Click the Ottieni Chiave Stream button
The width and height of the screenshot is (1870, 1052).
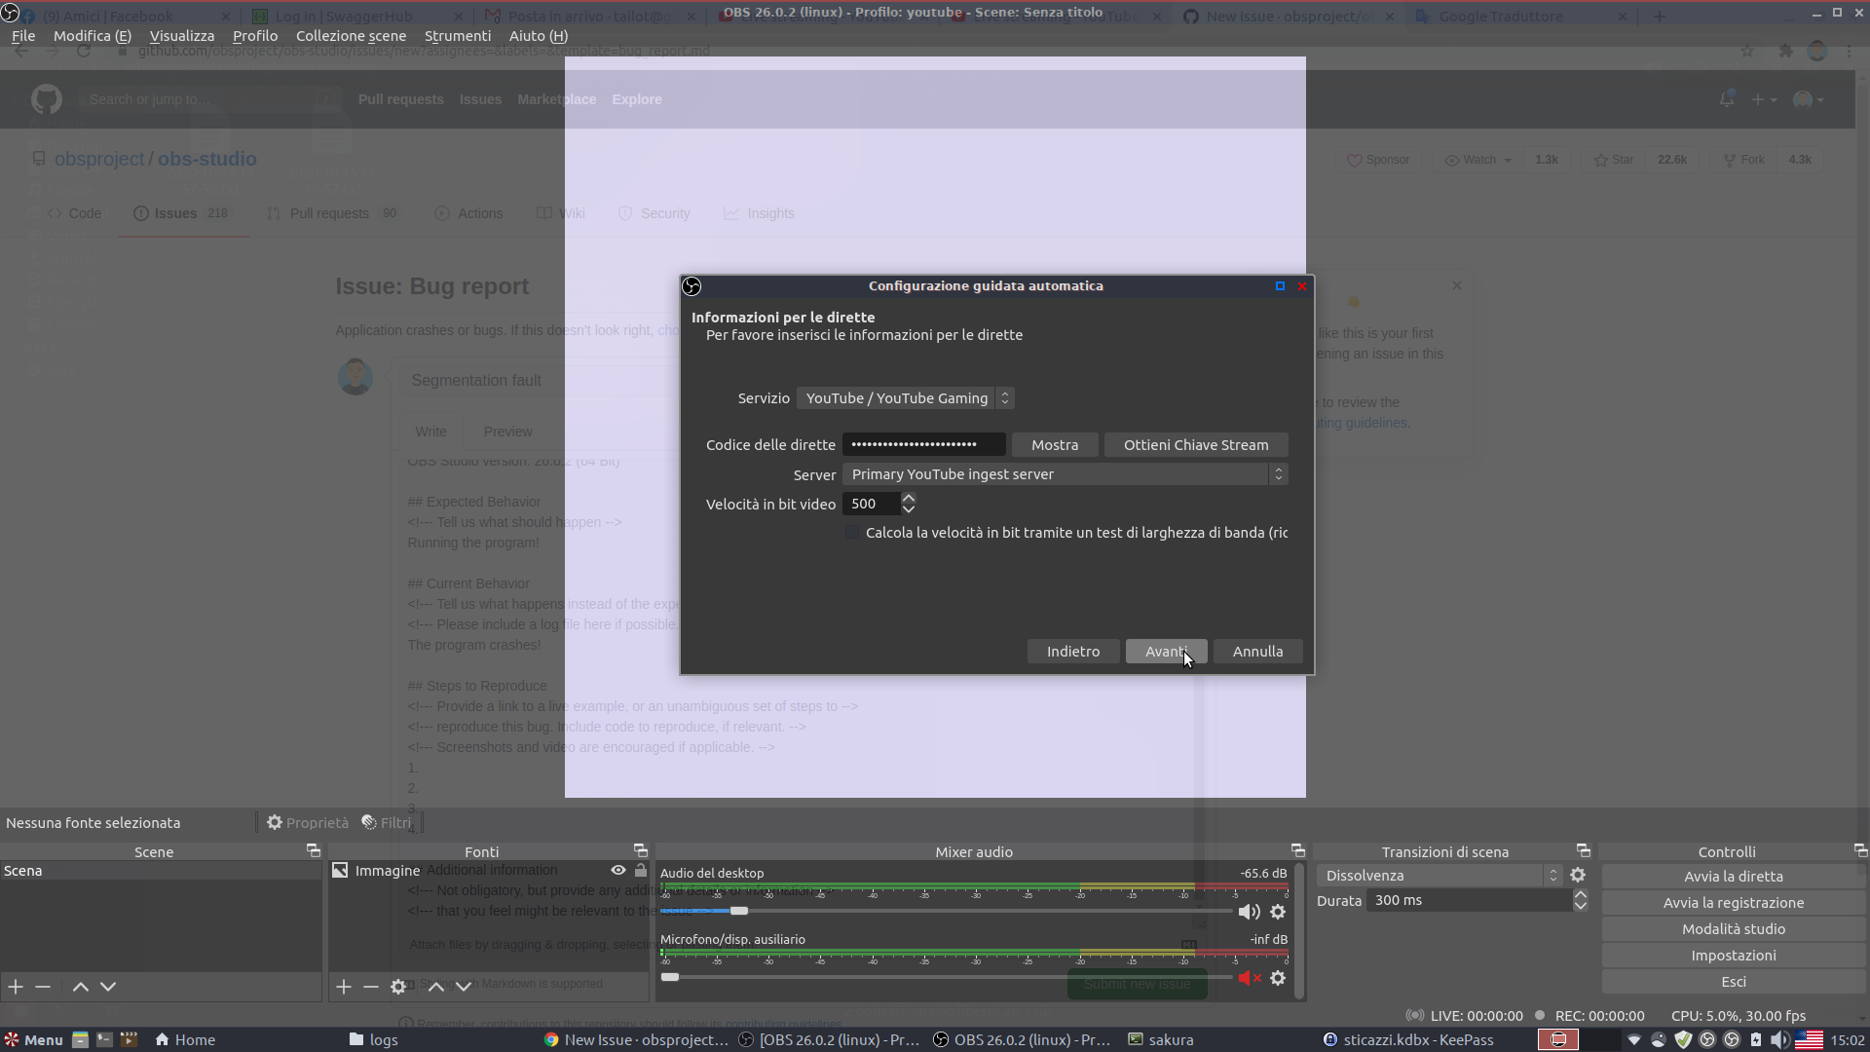(x=1196, y=444)
